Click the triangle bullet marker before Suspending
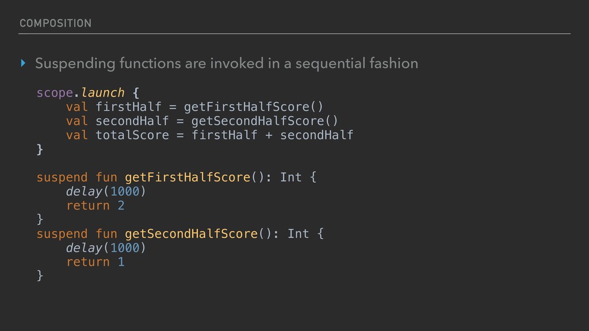The width and height of the screenshot is (589, 331). pyautogui.click(x=23, y=64)
